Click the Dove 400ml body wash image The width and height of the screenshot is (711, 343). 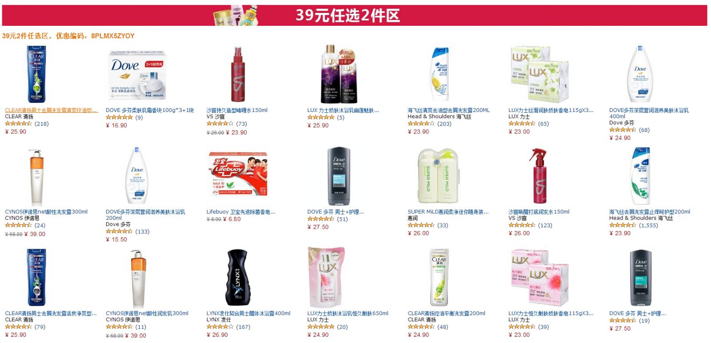pyautogui.click(x=640, y=74)
